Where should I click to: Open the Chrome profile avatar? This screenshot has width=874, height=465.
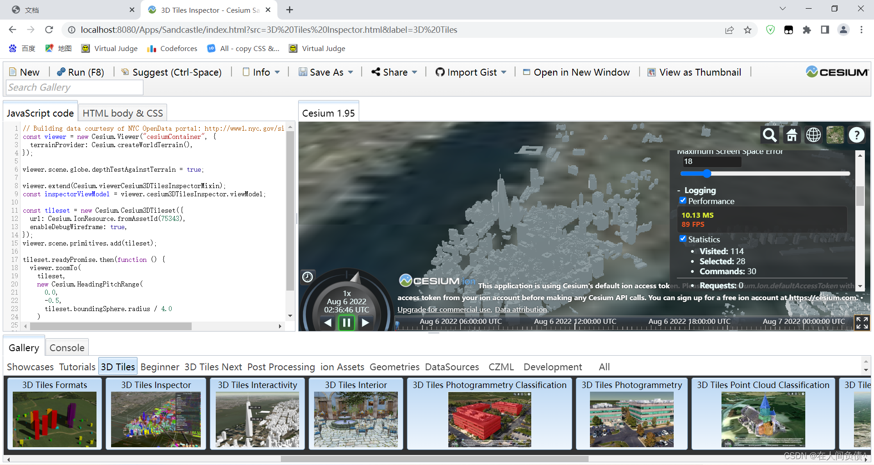(844, 30)
